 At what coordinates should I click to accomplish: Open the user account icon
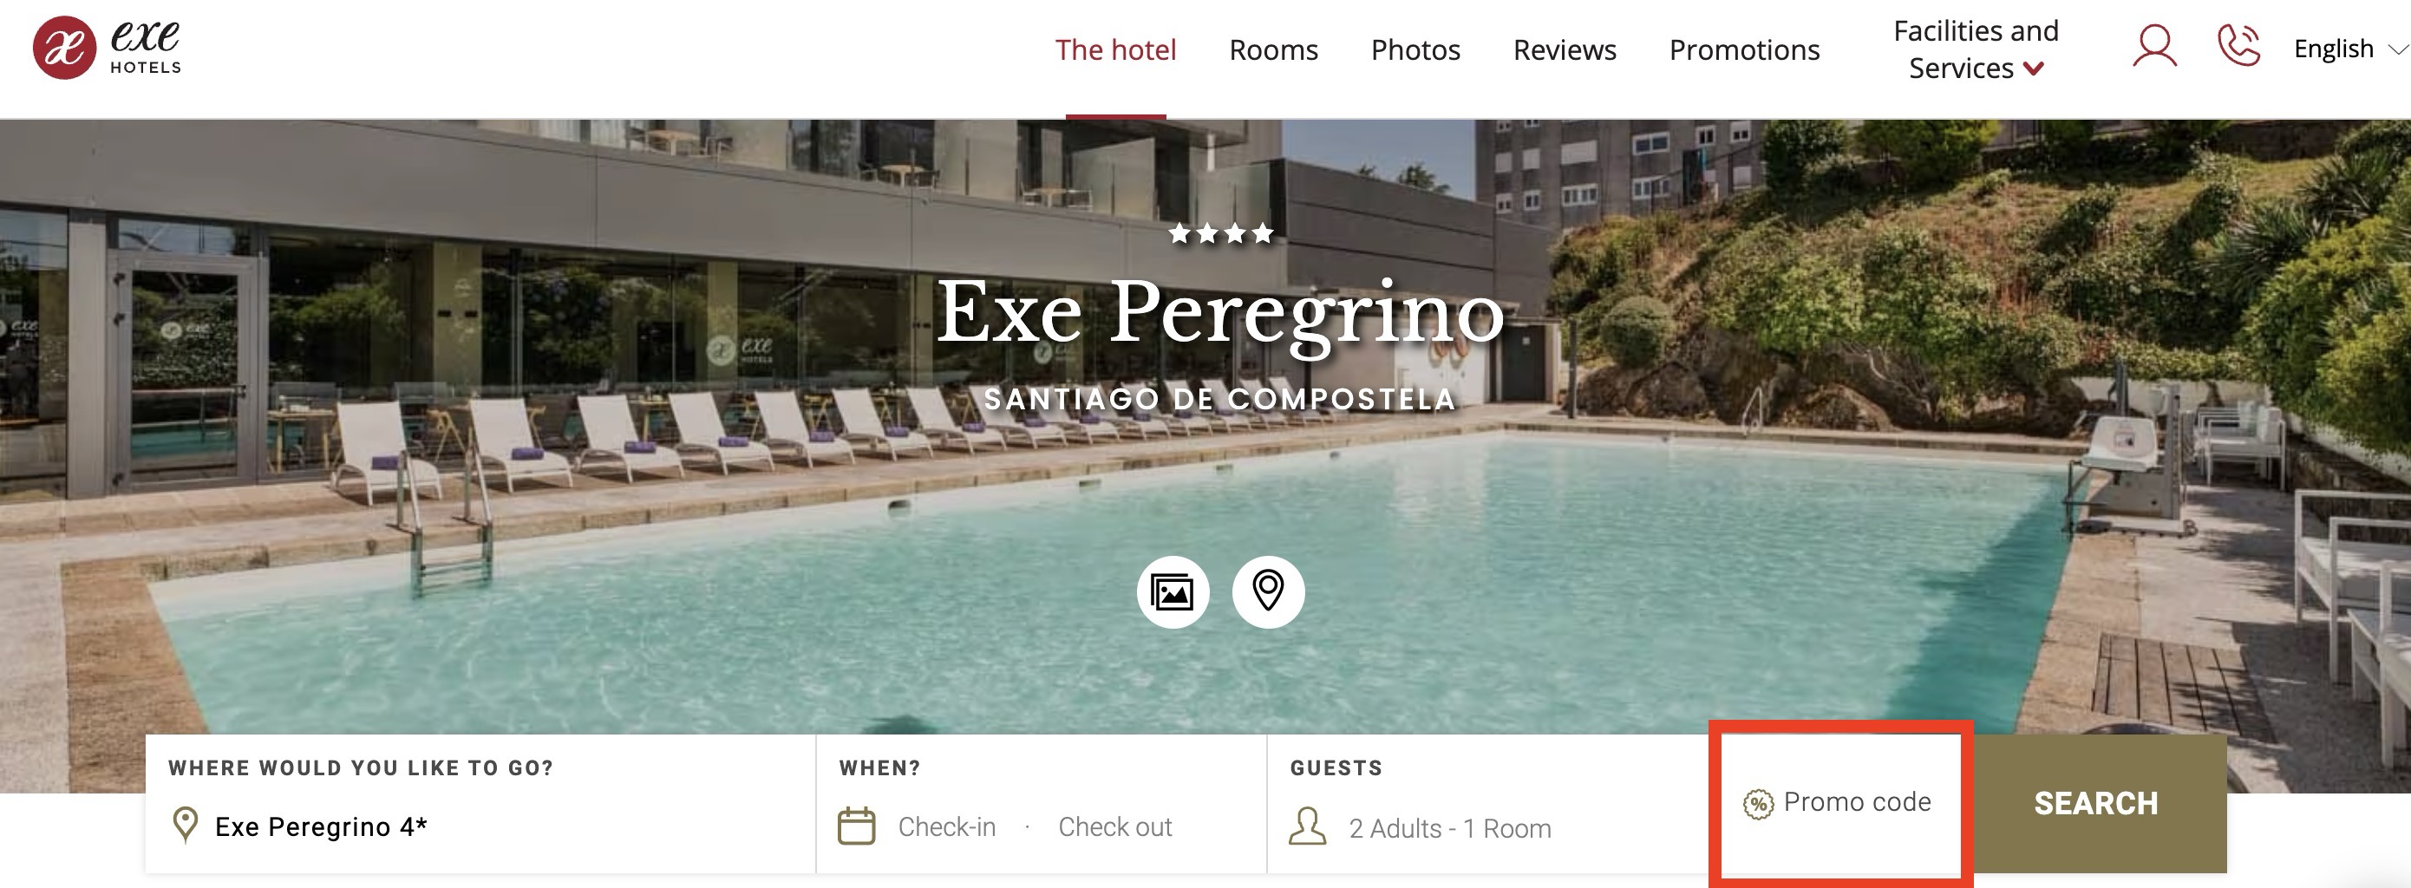[x=2154, y=47]
